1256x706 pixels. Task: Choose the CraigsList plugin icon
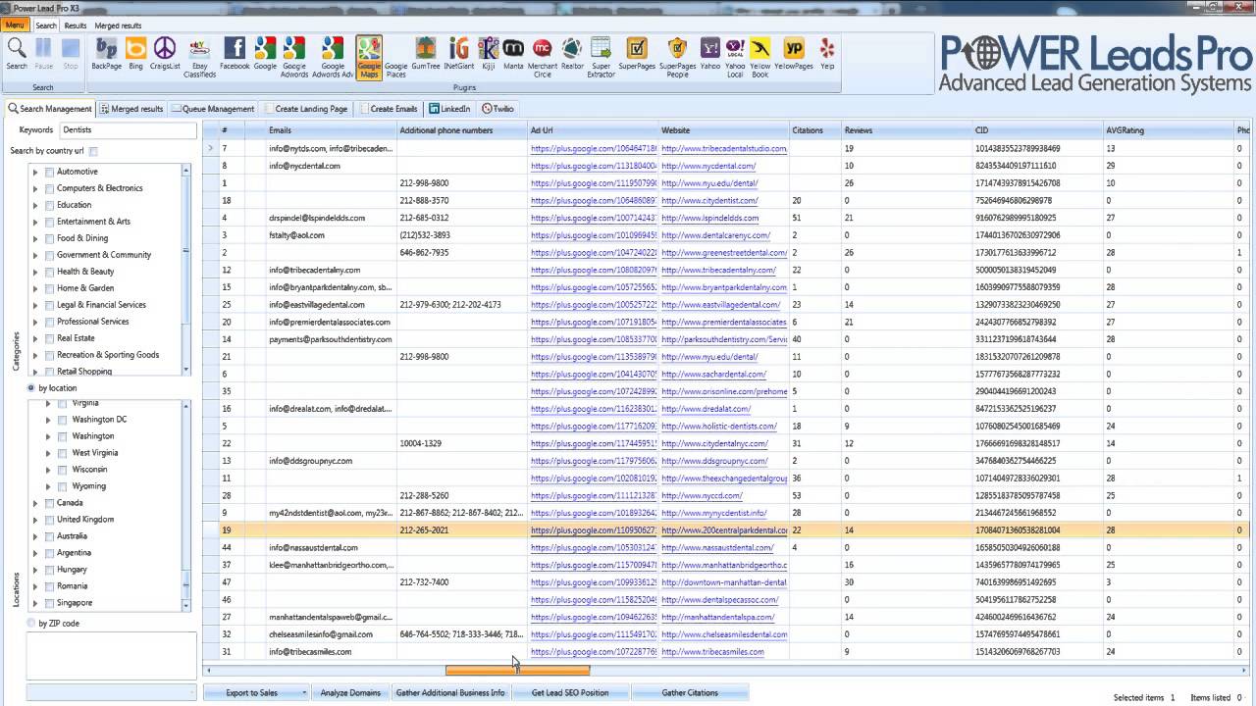click(x=165, y=53)
